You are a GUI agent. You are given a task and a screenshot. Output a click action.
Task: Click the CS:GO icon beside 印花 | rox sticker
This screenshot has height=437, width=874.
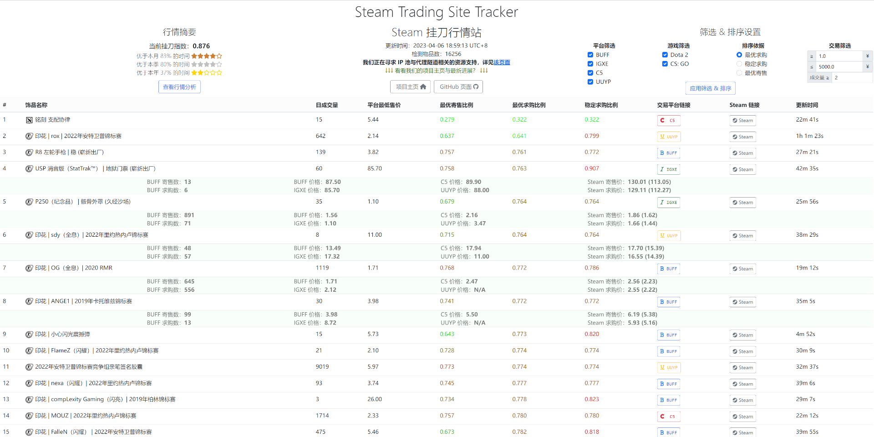29,136
